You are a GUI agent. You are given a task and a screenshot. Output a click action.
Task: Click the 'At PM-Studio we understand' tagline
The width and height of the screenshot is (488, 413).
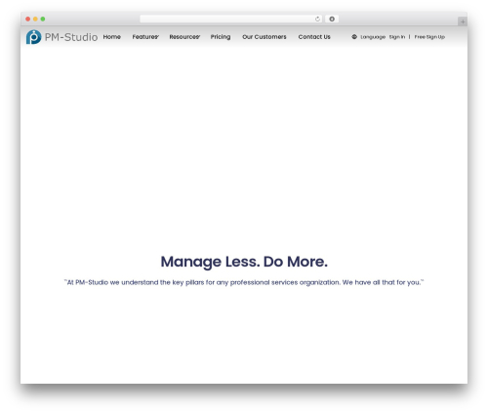coord(244,282)
